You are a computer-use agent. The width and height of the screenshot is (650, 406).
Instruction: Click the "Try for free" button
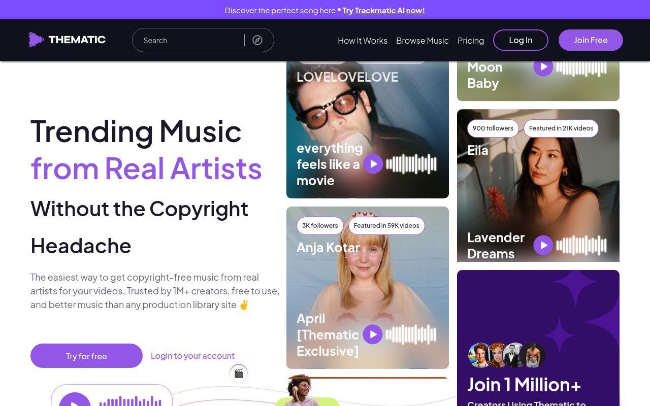[86, 356]
